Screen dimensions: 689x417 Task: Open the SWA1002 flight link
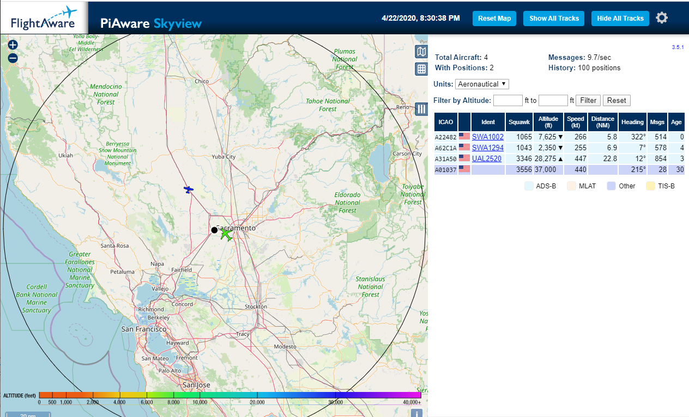point(487,137)
